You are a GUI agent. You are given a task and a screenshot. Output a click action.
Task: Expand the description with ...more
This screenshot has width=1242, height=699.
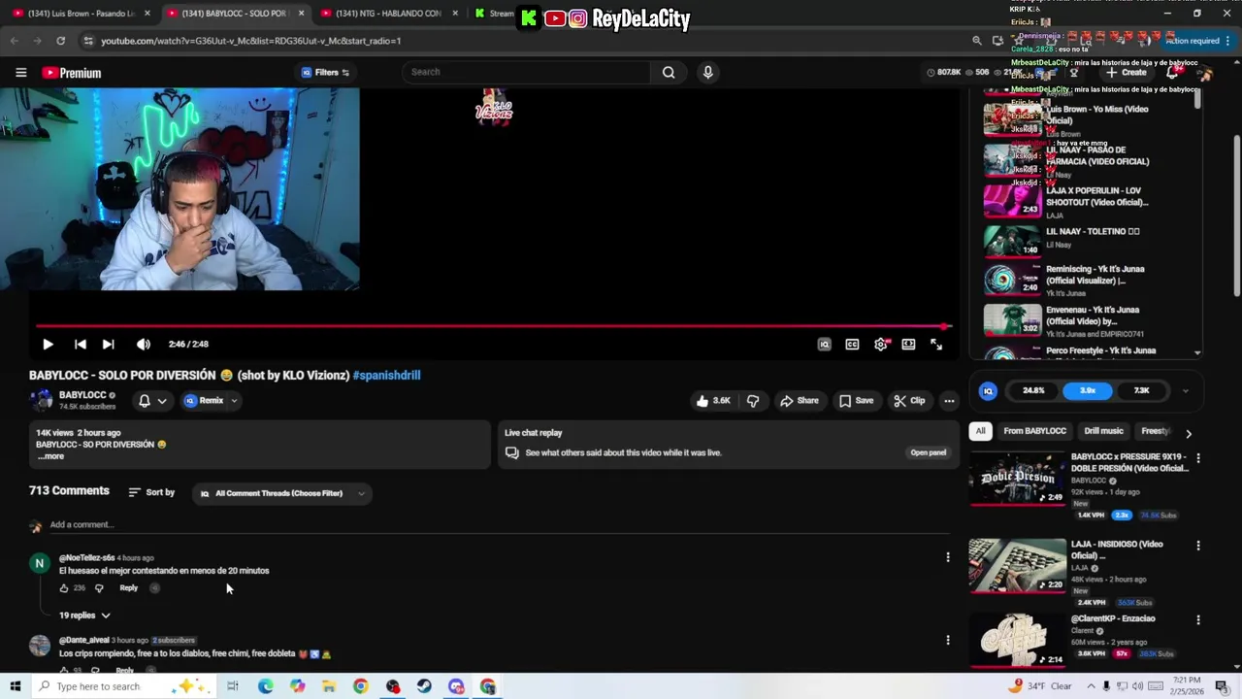[50, 456]
